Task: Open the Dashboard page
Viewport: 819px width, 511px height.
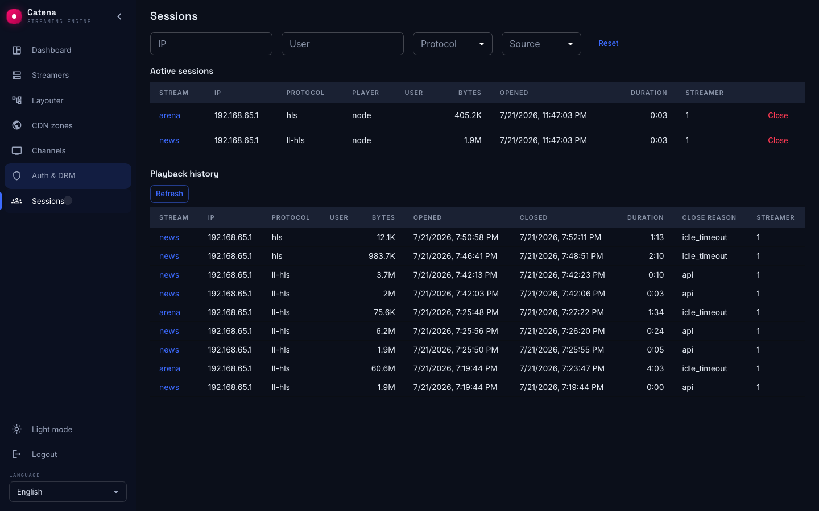Action: pyautogui.click(x=68, y=50)
